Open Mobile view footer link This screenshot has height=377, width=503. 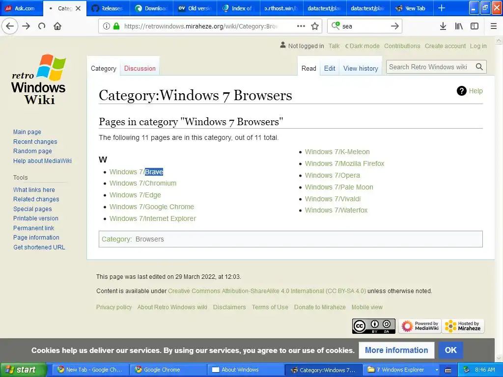[x=367, y=307]
